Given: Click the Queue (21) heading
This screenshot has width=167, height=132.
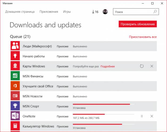Looking at the screenshot, I should click(x=20, y=37).
